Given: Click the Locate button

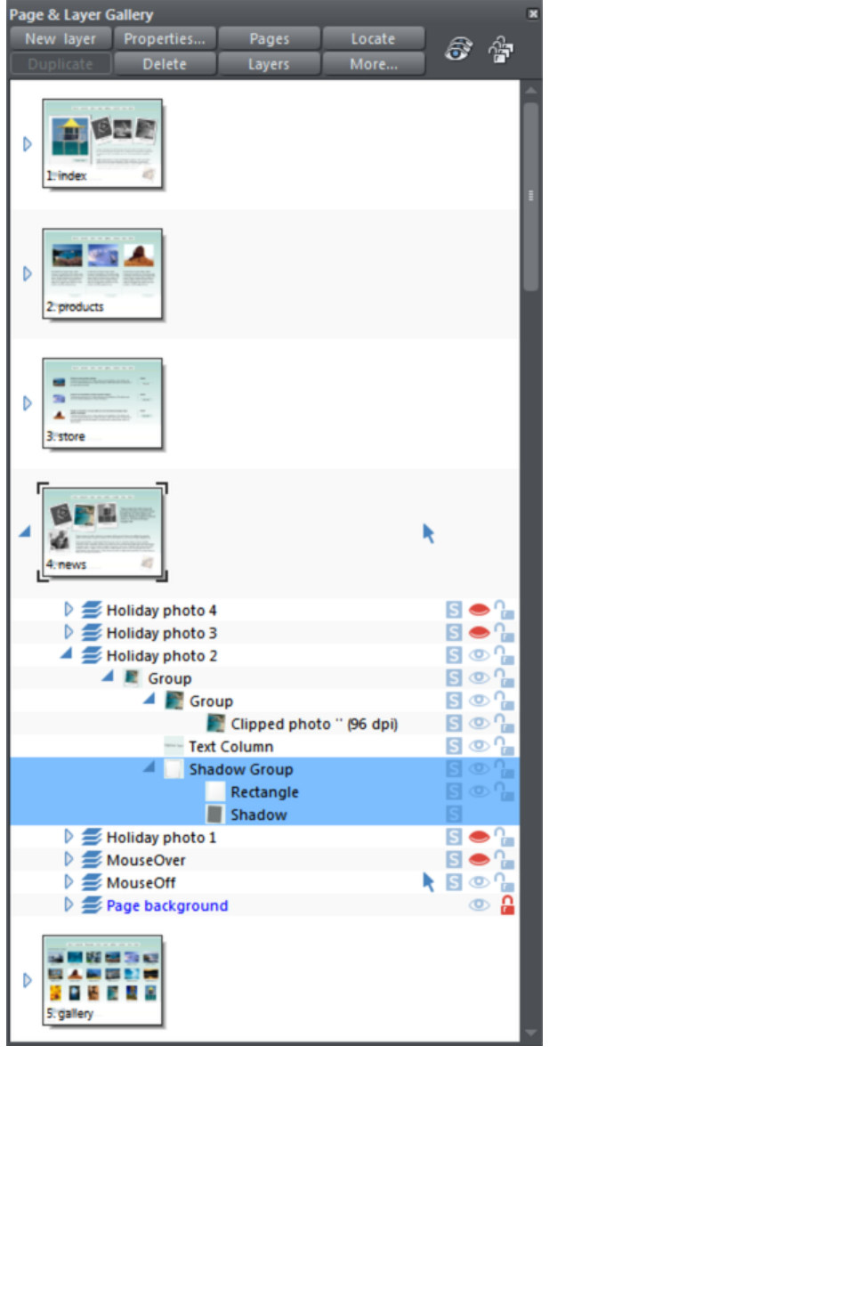Looking at the screenshot, I should [x=374, y=38].
